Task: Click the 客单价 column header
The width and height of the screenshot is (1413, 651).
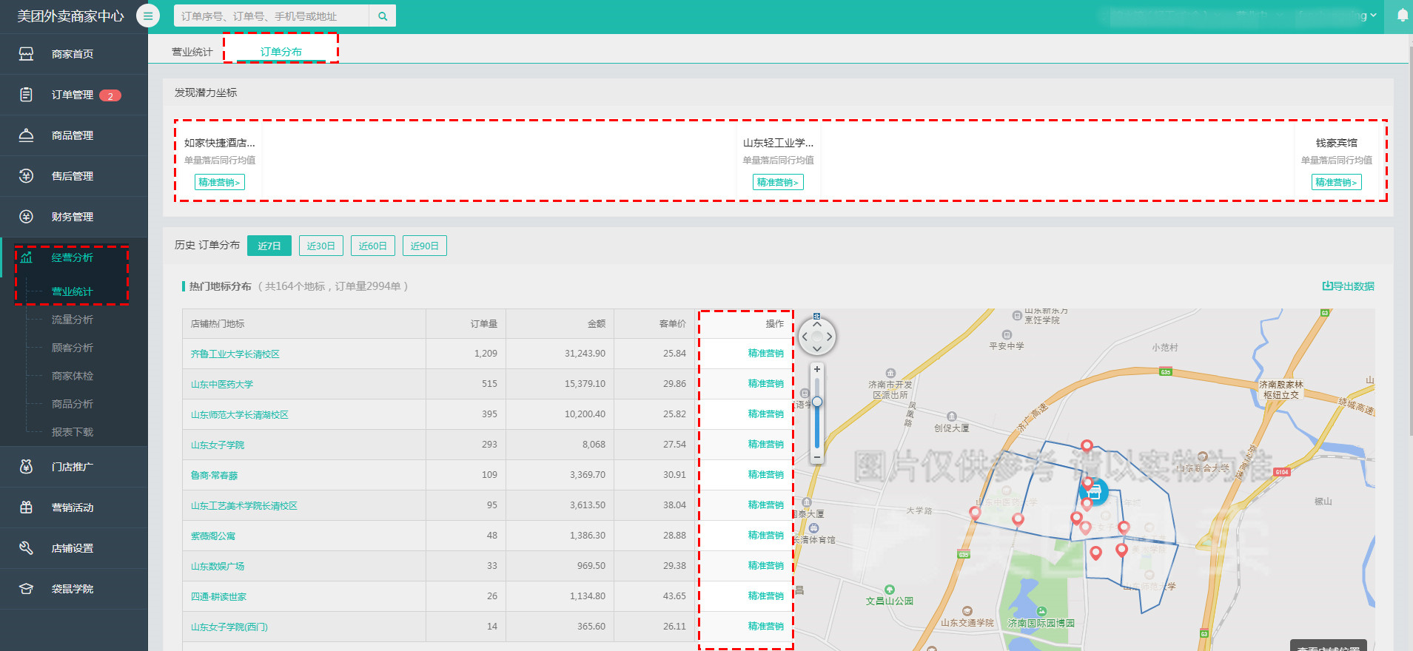Action: [x=672, y=324]
